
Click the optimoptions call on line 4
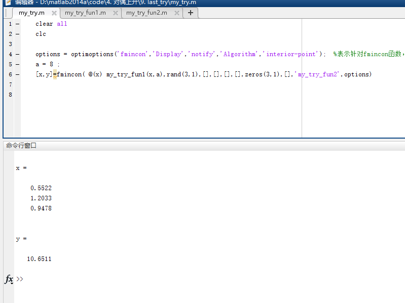[x=95, y=54]
